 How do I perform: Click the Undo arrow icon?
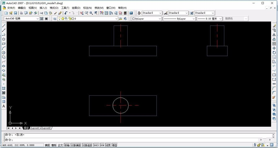[66, 13]
